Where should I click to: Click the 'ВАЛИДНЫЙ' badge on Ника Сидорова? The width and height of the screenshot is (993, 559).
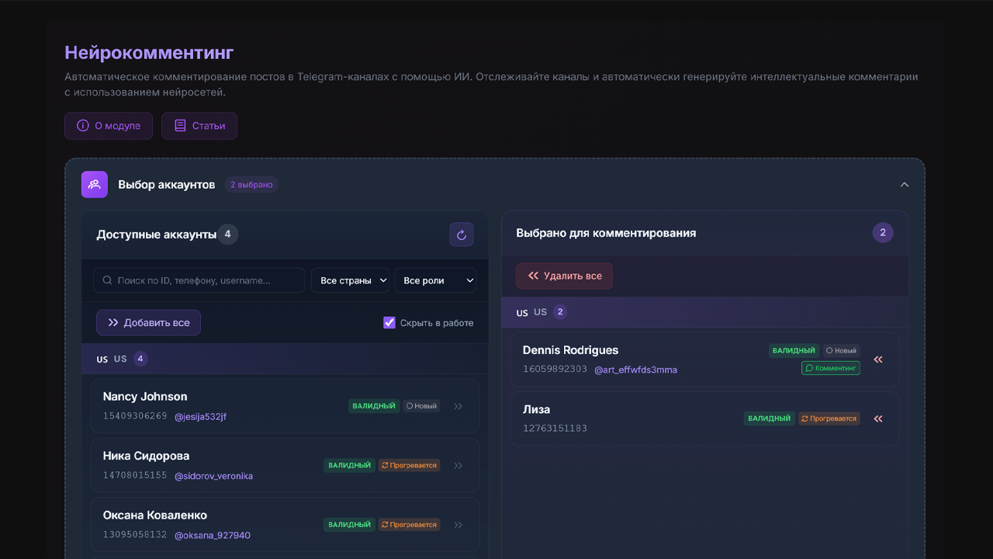[349, 465]
